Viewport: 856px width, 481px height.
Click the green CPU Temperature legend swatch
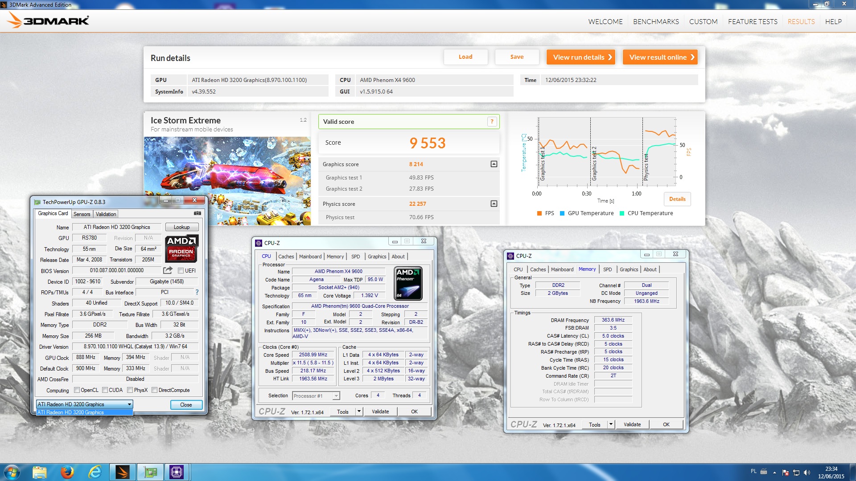(622, 213)
